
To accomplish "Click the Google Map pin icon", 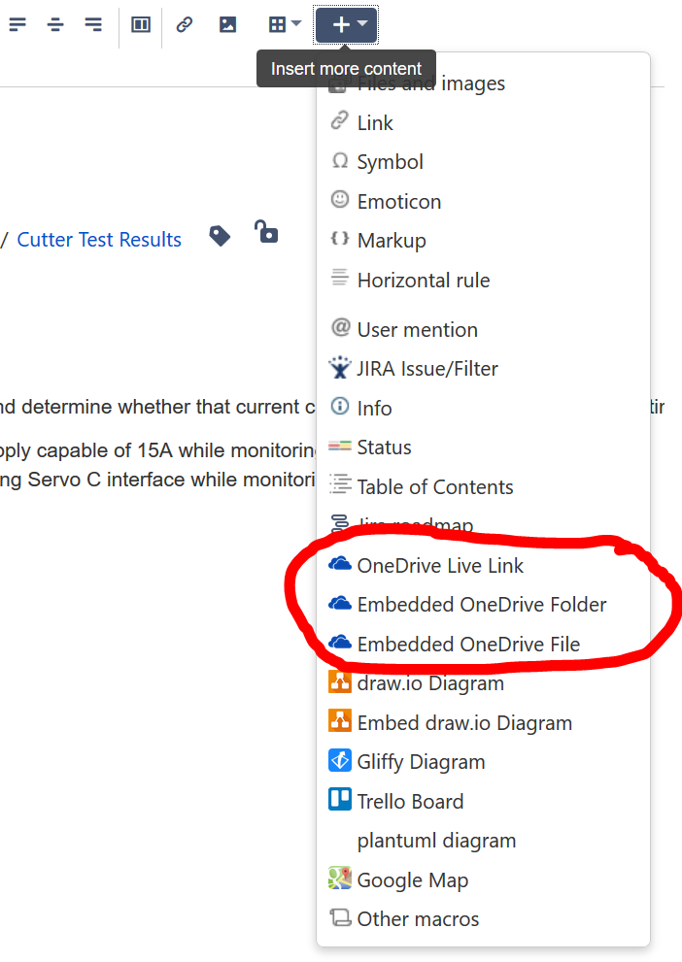I will click(x=340, y=878).
